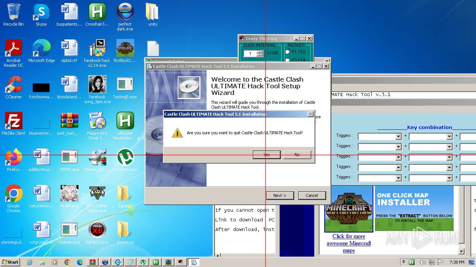Switch to uTorrent taskbar button
Image resolution: width=476 pixels, height=267 pixels.
[143, 262]
